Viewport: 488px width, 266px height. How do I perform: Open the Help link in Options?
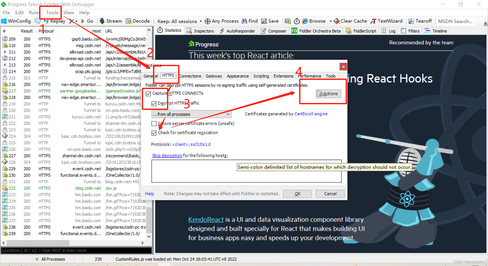149,194
